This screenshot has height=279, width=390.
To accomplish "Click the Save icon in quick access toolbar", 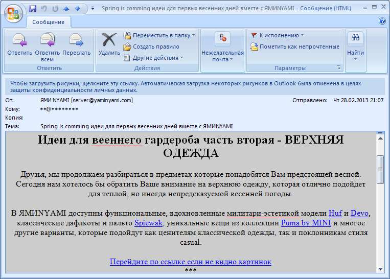I will (33, 9).
